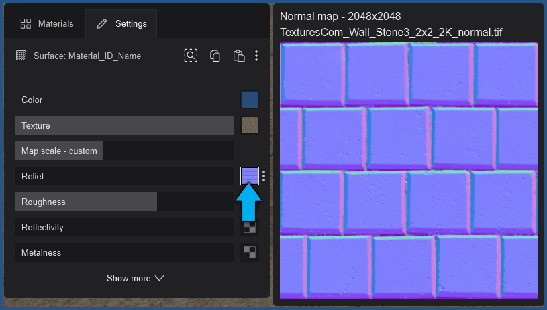Click the find material magnifier icon
This screenshot has height=310, width=547.
[x=191, y=56]
